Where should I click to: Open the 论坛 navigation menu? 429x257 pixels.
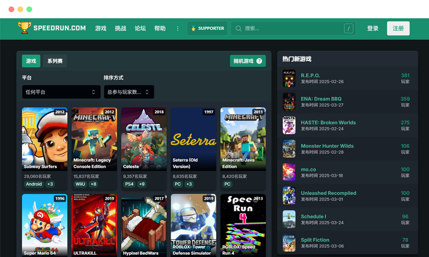[x=140, y=28]
